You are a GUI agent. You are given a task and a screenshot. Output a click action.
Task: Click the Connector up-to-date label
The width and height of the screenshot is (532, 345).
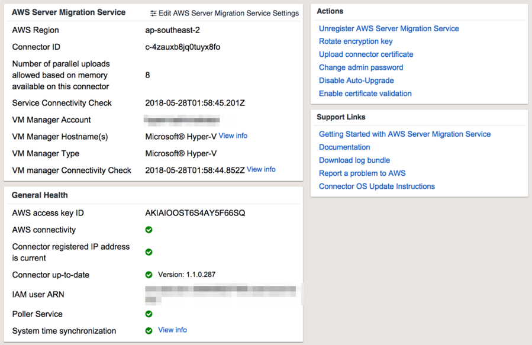point(50,275)
